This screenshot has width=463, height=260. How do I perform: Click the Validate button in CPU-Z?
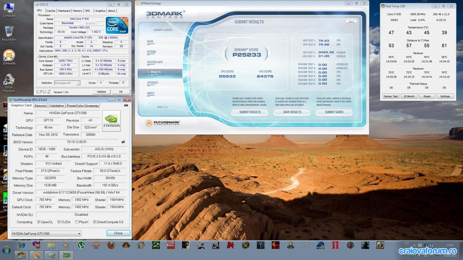tap(101, 92)
